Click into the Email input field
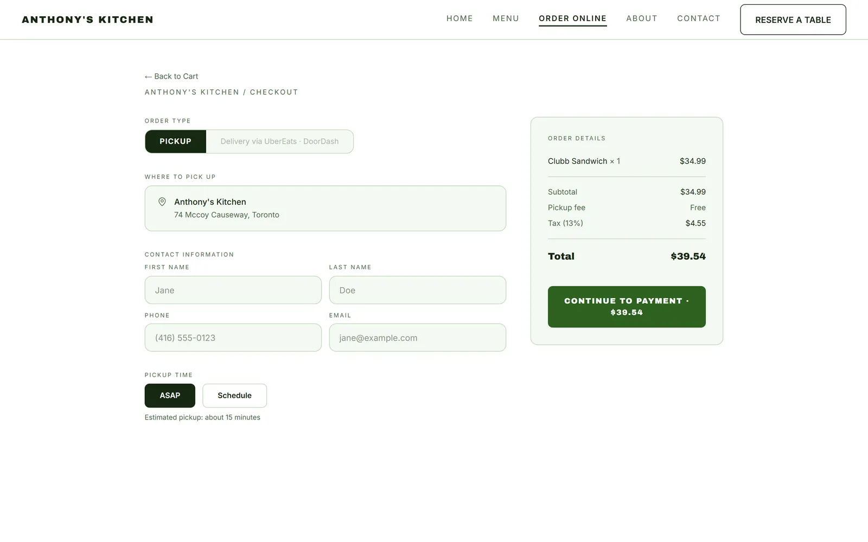The image size is (868, 542). [x=418, y=338]
